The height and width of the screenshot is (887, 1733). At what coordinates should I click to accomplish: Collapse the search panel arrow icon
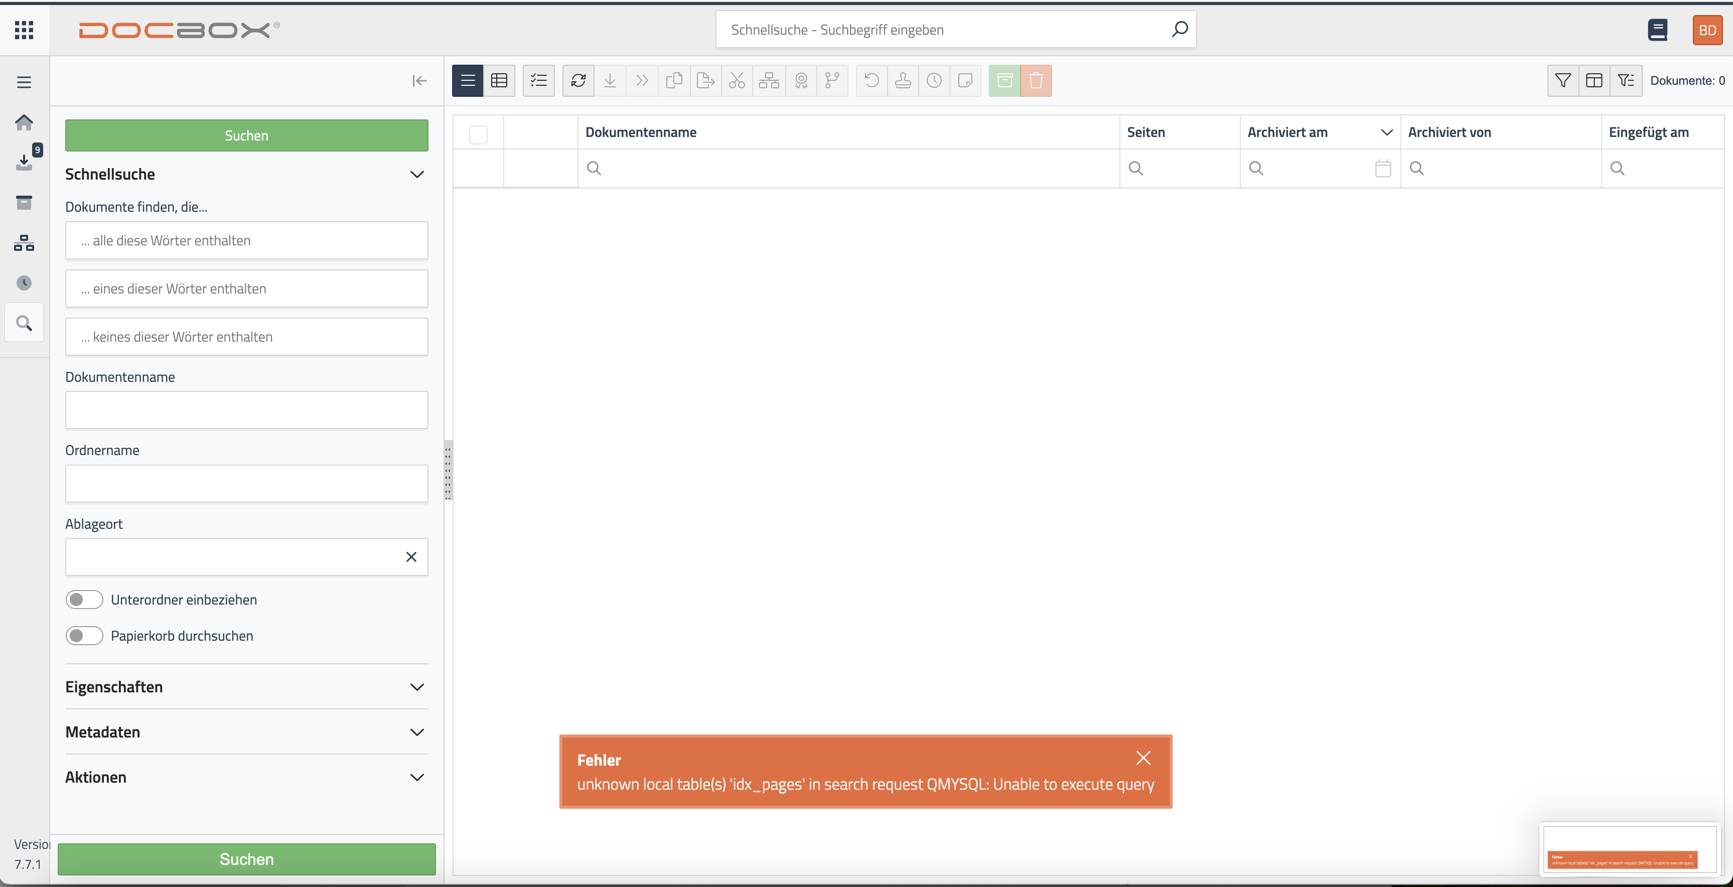(419, 81)
